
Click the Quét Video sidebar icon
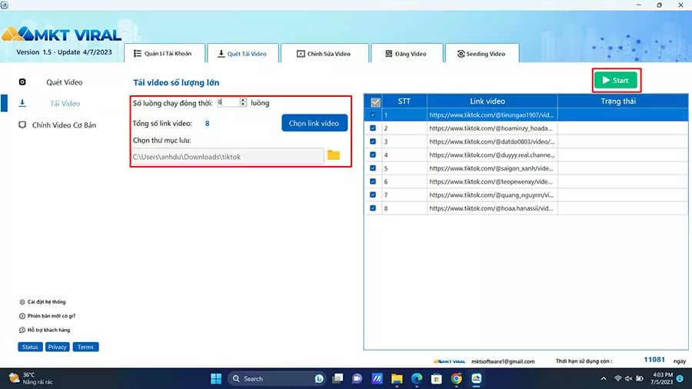tap(22, 81)
